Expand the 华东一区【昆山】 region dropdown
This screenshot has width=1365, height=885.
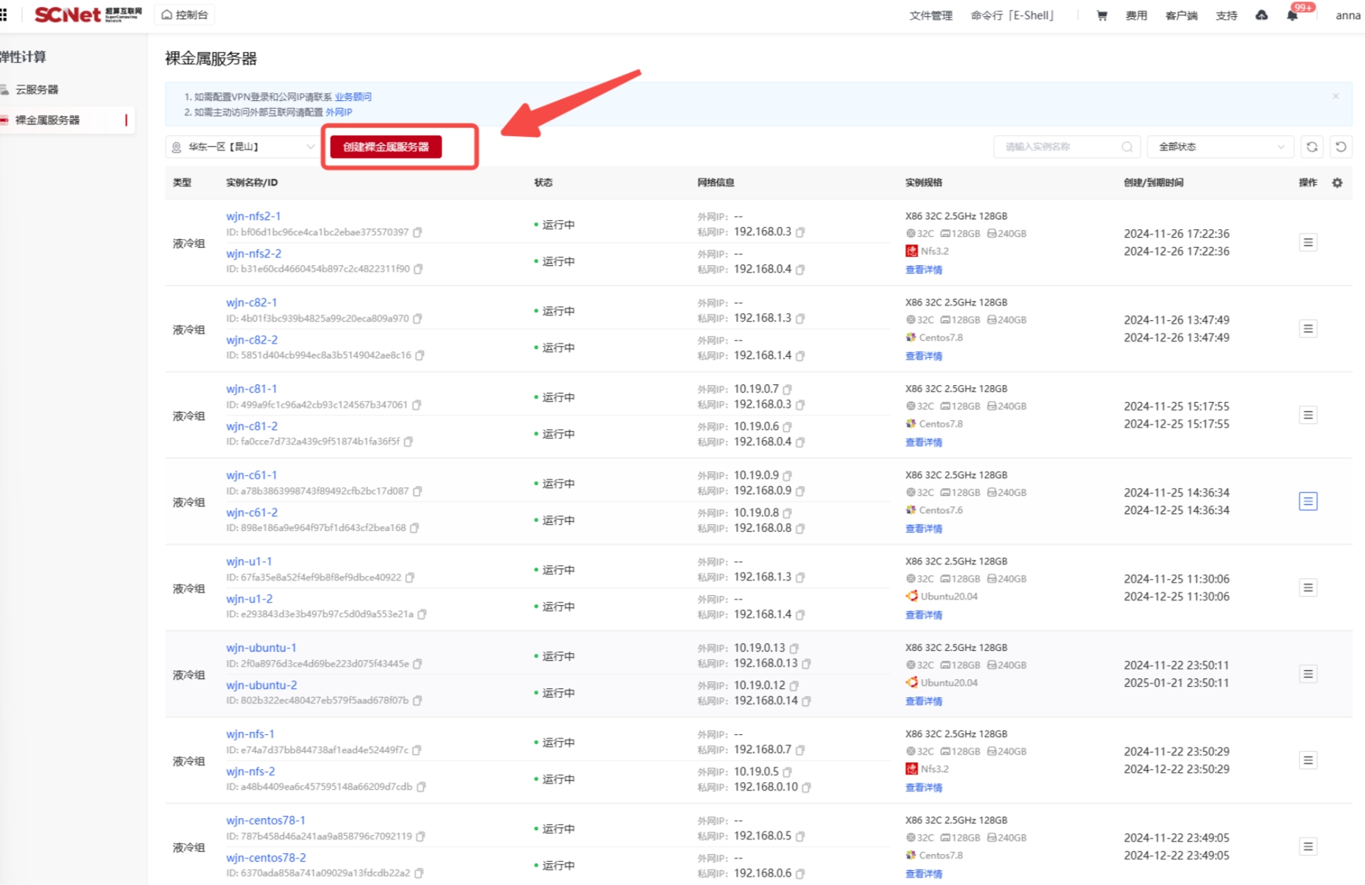[241, 147]
